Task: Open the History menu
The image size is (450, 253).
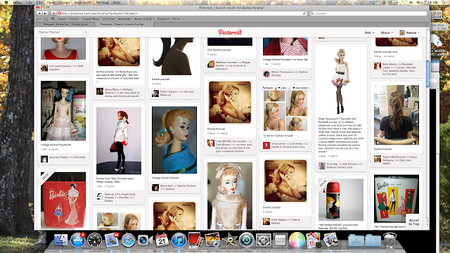Action: pyautogui.click(x=64, y=2)
